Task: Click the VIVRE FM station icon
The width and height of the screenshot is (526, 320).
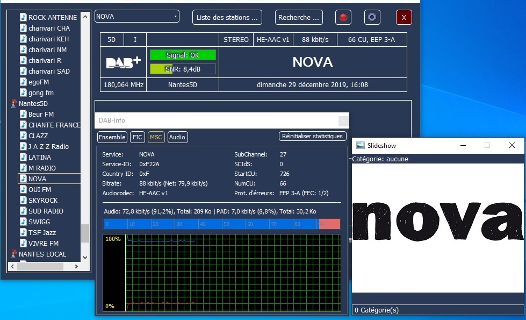Action: [23, 243]
